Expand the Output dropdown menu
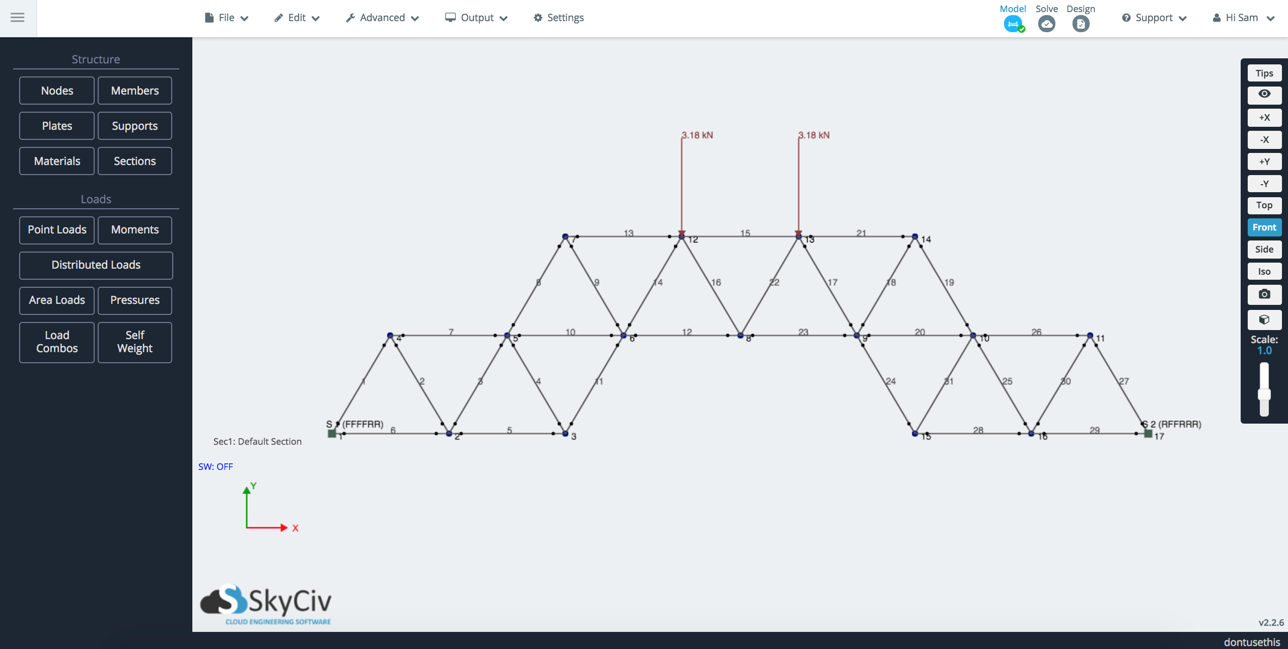The width and height of the screenshot is (1288, 649). tap(476, 18)
